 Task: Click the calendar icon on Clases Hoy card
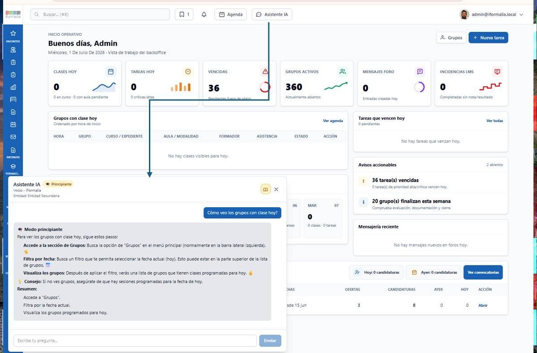[x=111, y=72]
